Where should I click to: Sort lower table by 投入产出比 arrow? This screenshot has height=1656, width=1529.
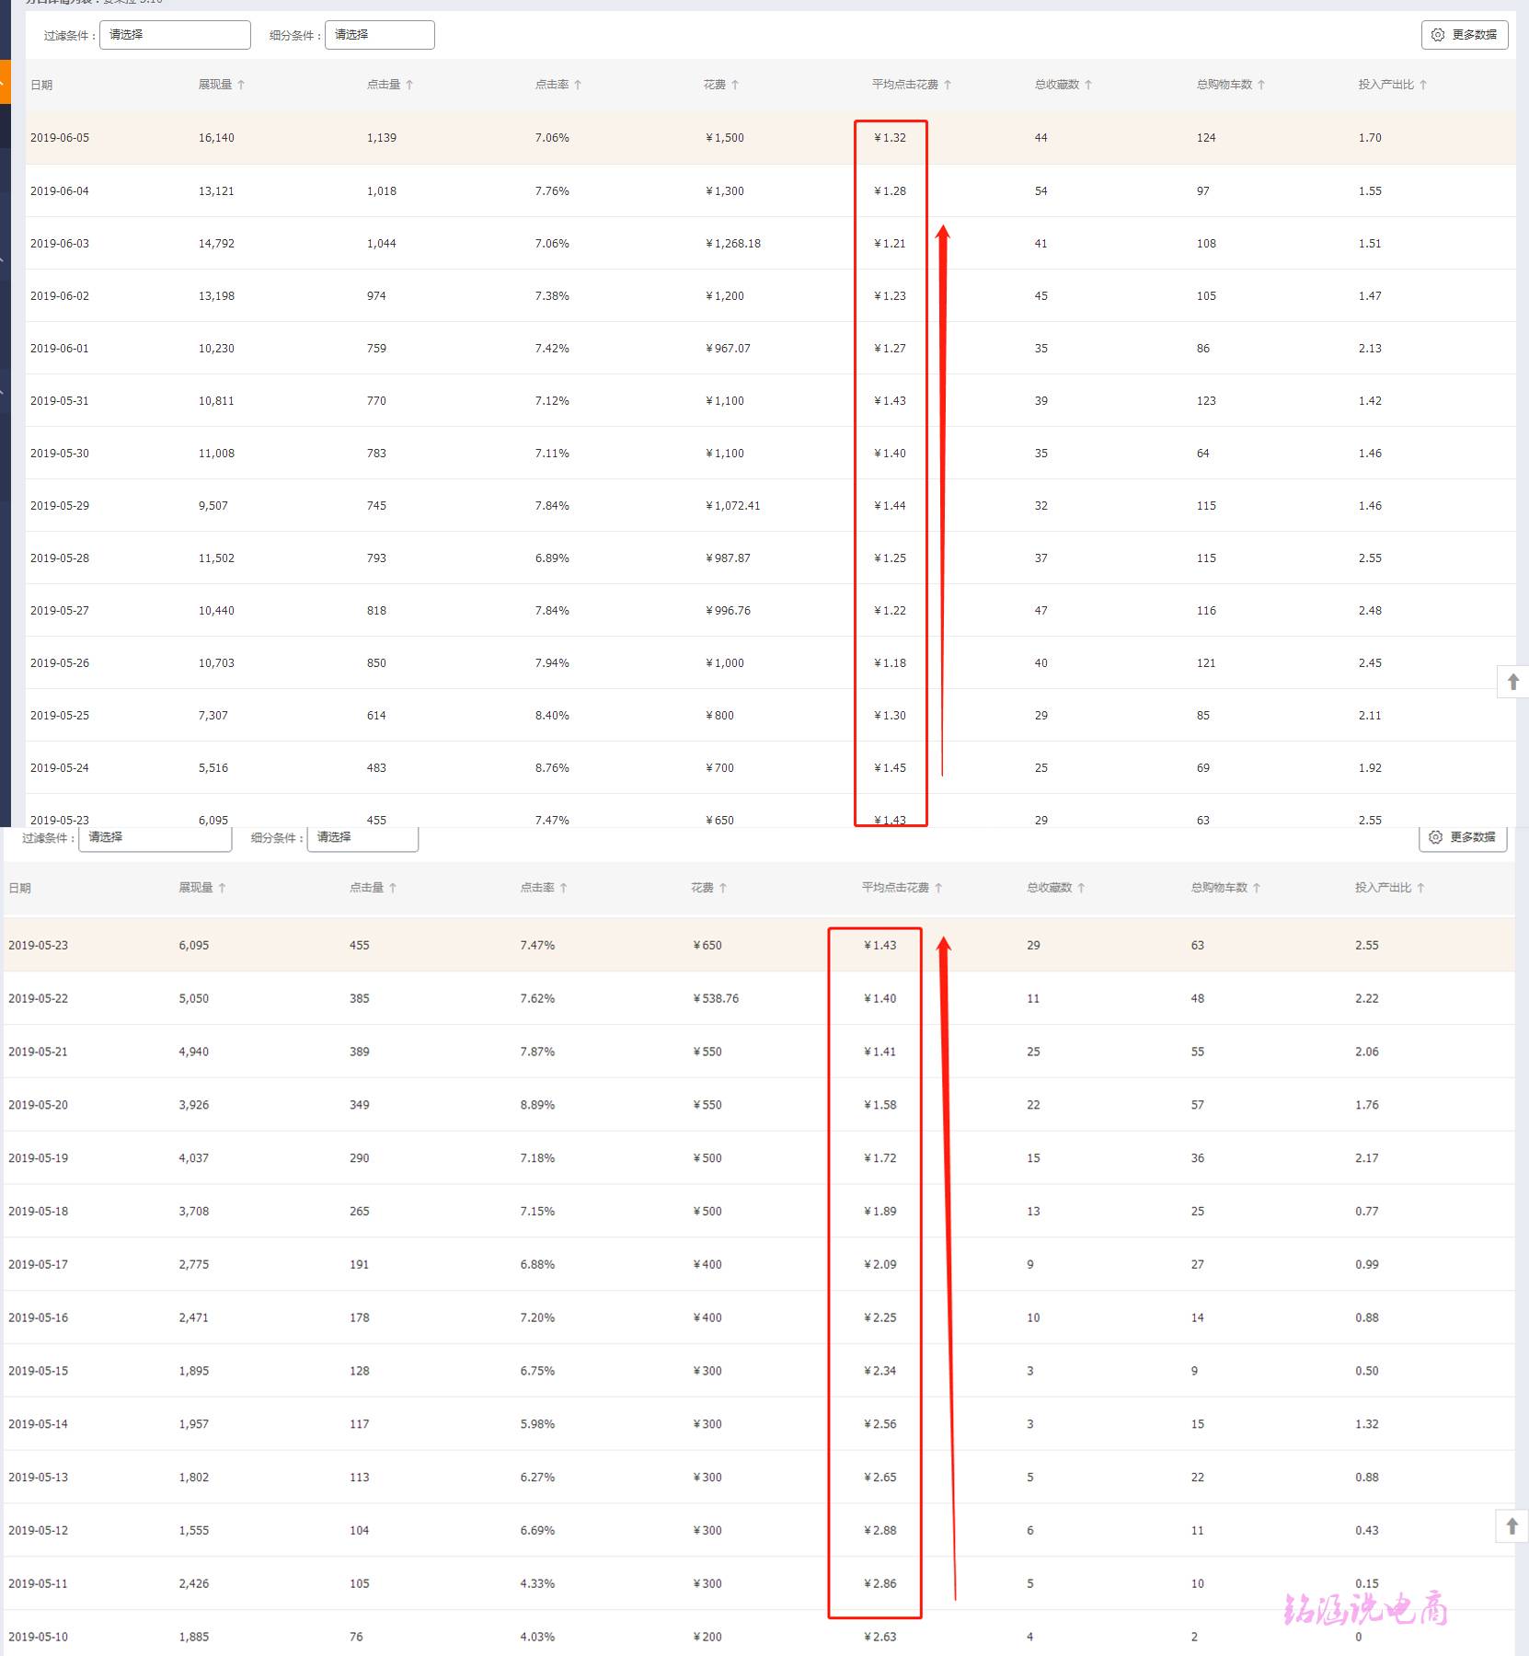pos(1420,888)
